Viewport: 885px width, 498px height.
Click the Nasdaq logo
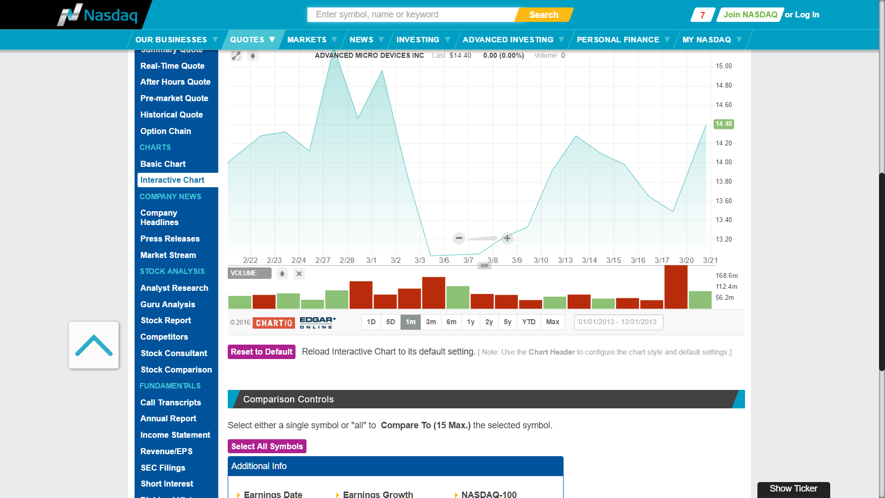pos(97,14)
